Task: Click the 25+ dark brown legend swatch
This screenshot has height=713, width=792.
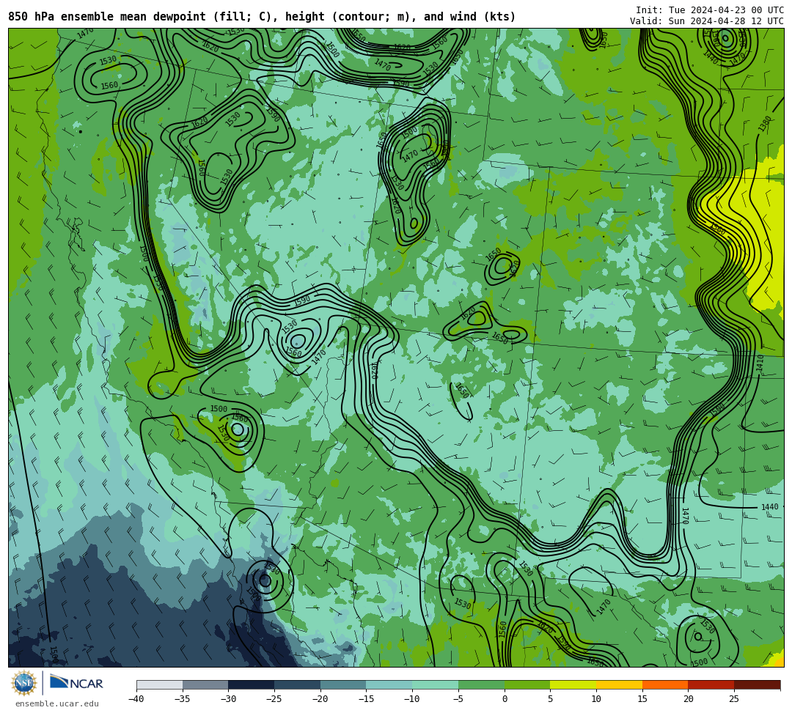Action: pos(757,684)
